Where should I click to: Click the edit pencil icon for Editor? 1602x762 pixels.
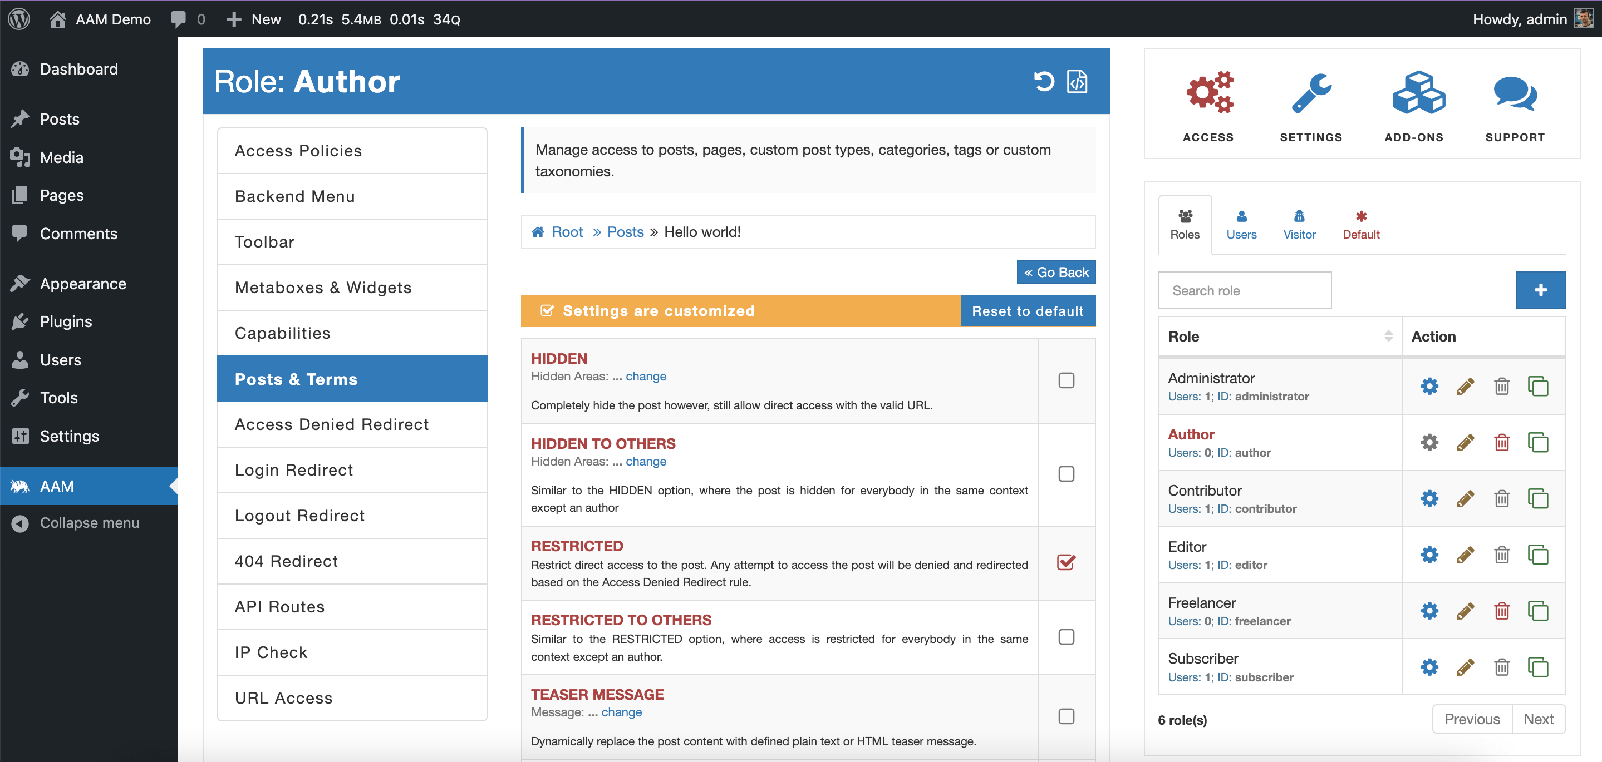point(1465,555)
